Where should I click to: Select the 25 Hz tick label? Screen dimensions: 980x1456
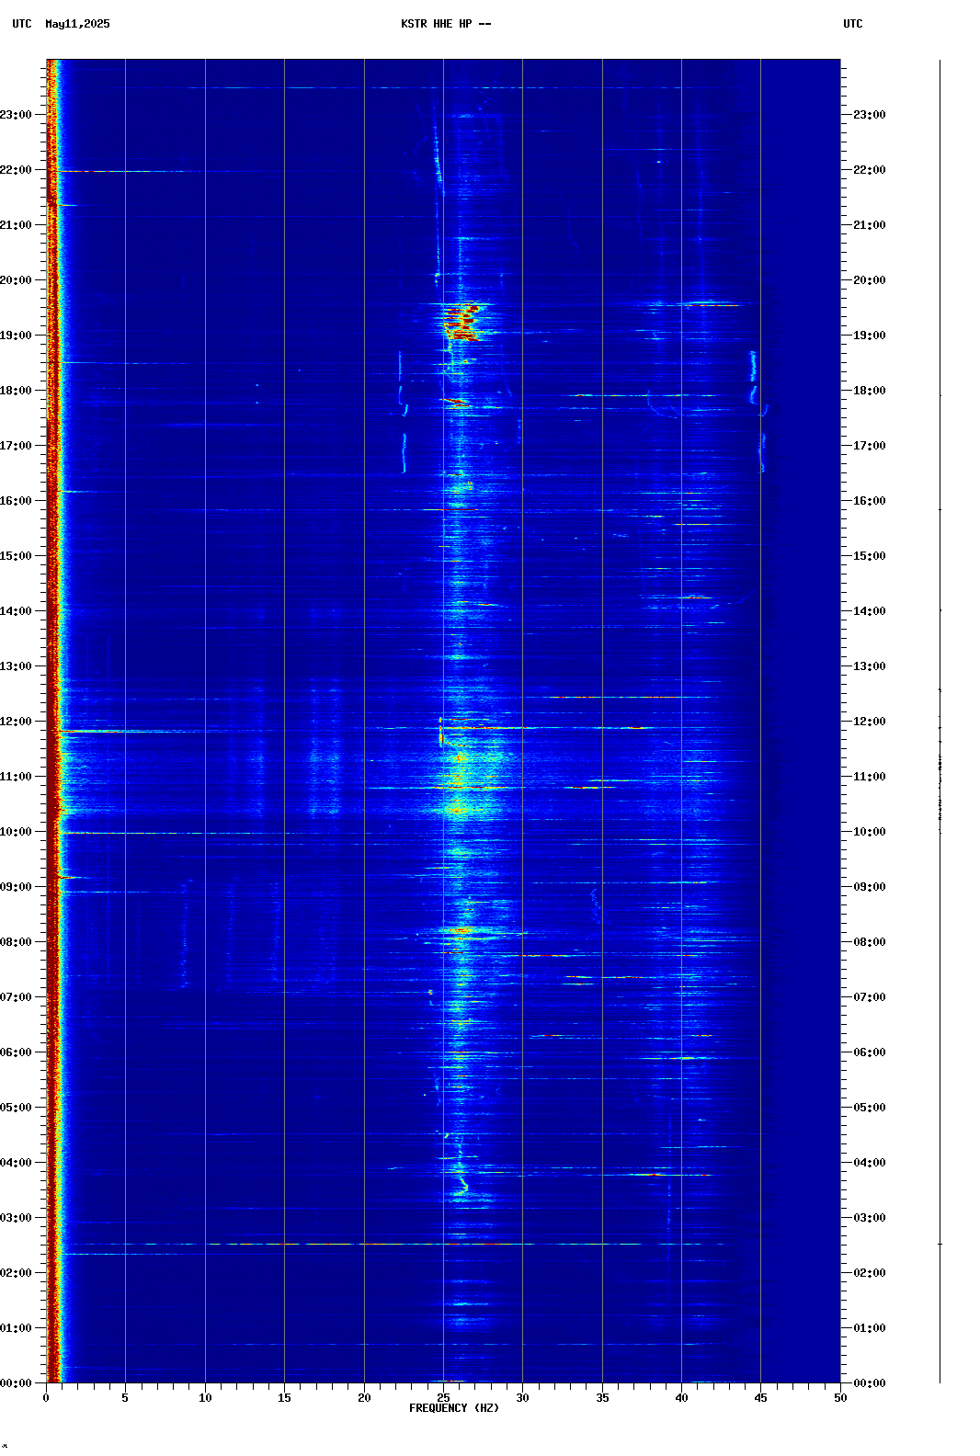(443, 1397)
